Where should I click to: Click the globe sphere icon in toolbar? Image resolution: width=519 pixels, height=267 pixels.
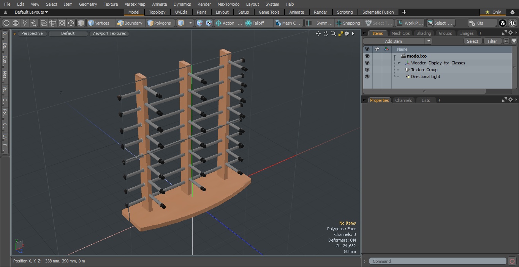[16, 23]
